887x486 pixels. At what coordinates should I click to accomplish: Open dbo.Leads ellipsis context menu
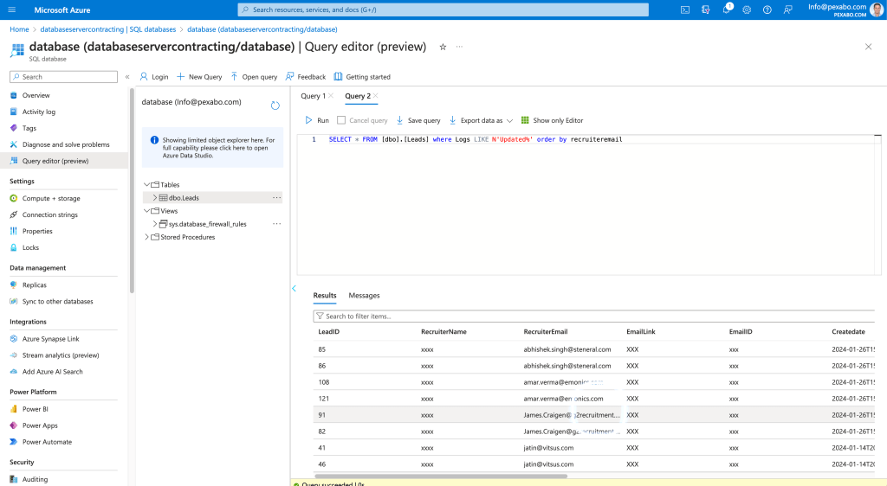276,197
